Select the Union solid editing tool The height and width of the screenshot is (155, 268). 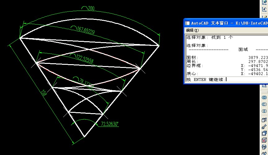pos(264,98)
